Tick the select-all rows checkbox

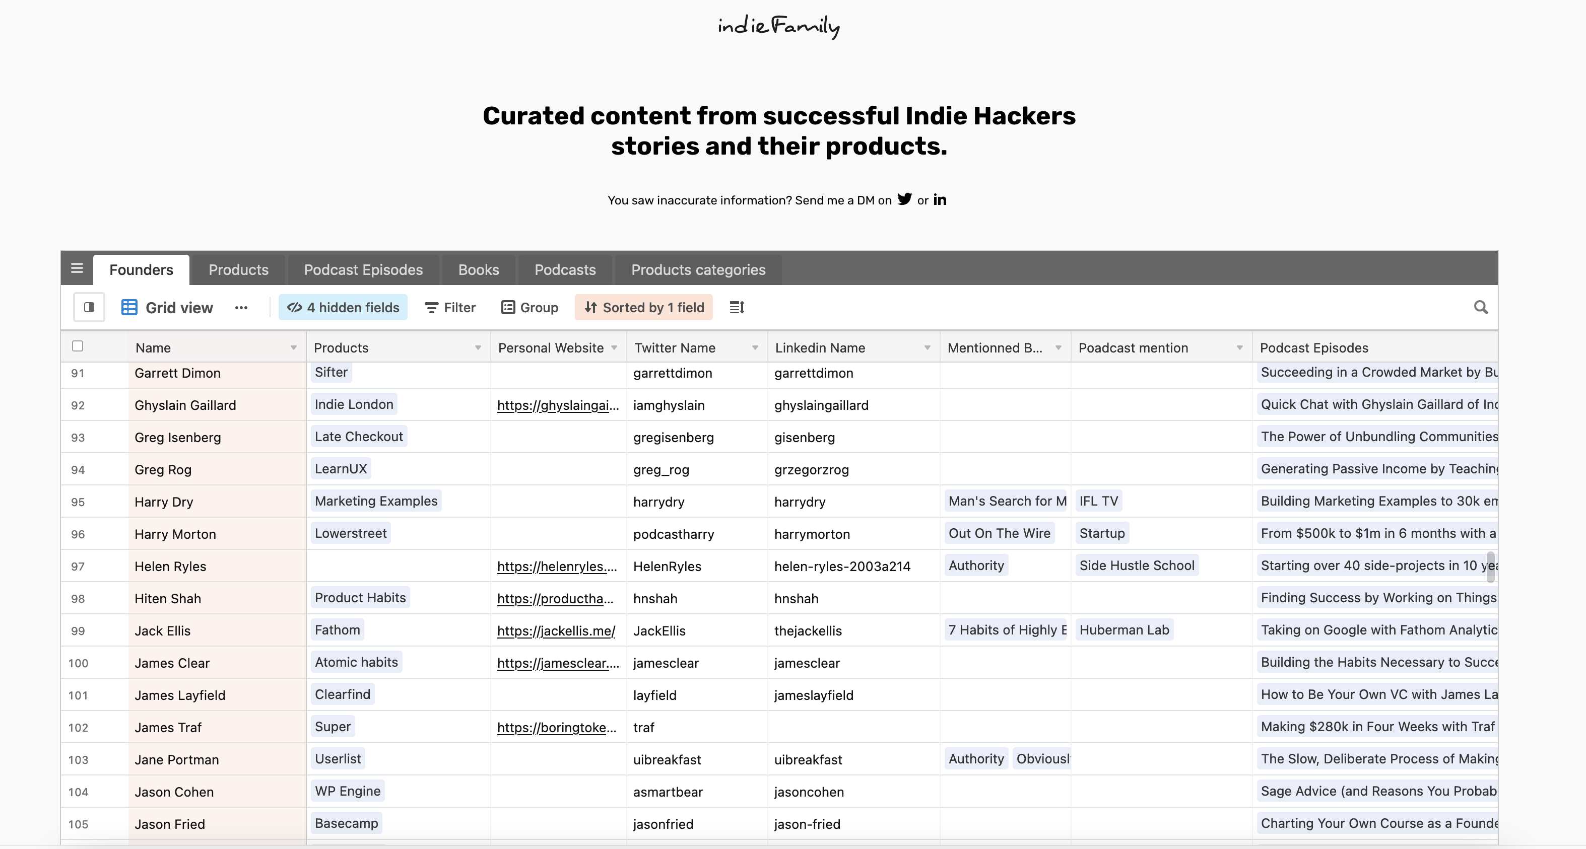78,346
